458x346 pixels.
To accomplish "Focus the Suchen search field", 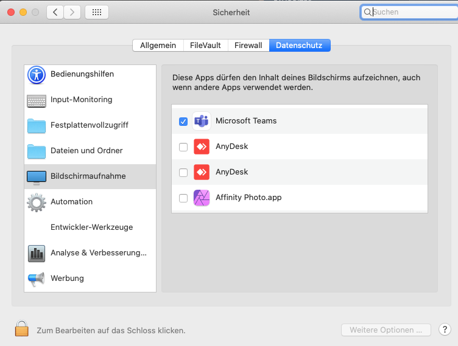I will (x=409, y=12).
